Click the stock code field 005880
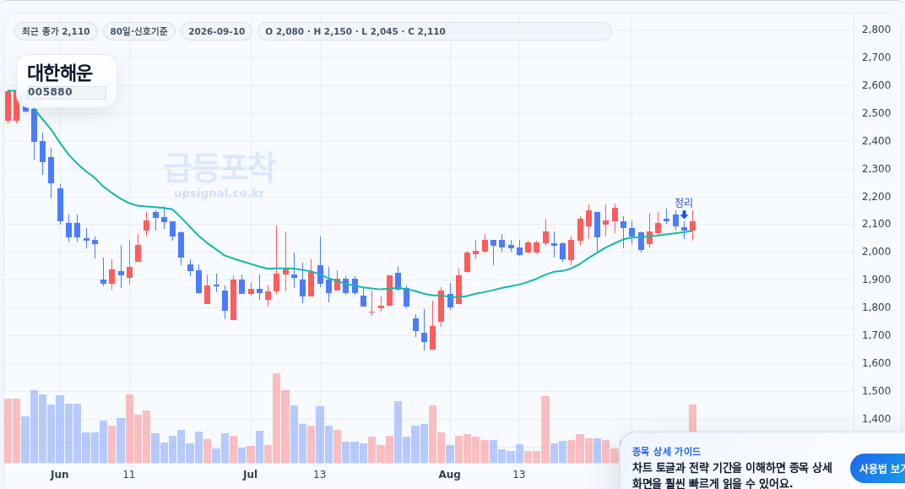 tap(67, 92)
